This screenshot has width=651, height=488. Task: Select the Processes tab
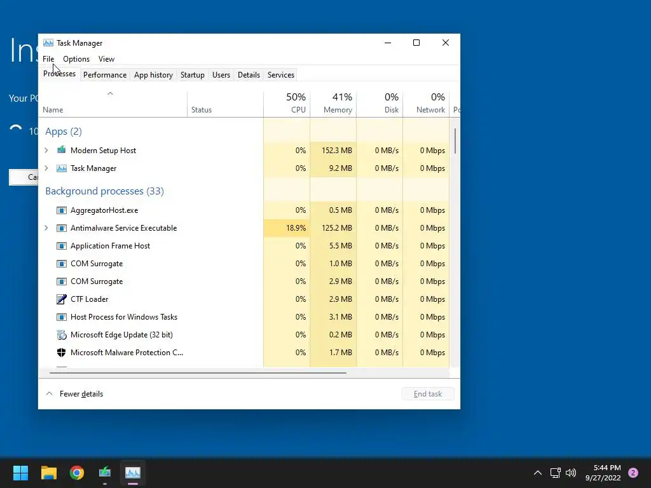point(59,74)
